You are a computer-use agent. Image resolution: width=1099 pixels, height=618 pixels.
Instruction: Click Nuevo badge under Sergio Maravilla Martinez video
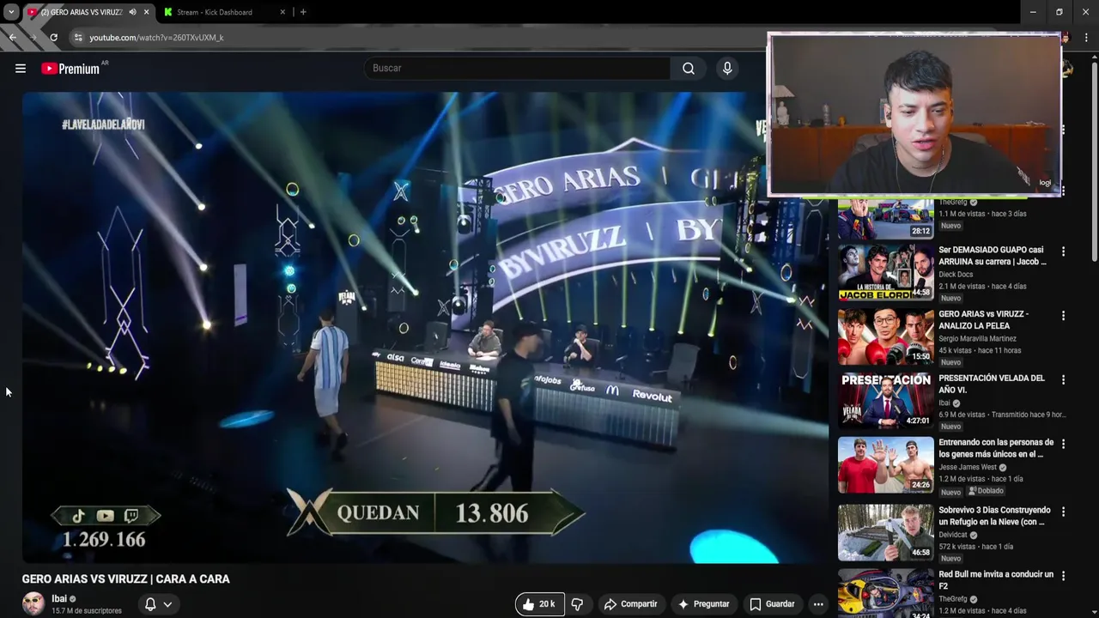(950, 362)
